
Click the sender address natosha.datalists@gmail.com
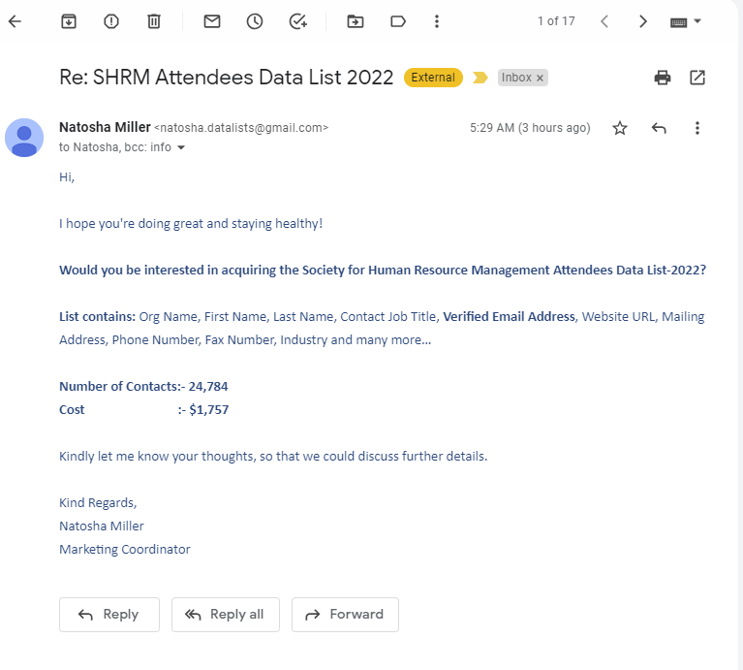tap(241, 128)
